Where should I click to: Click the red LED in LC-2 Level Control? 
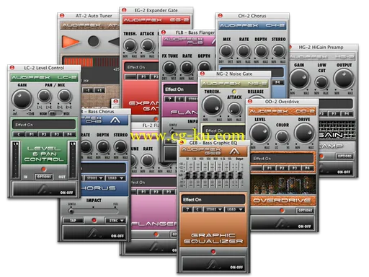click(43, 170)
